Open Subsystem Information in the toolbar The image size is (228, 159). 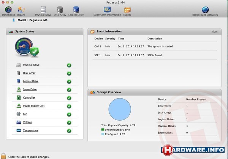click(x=107, y=11)
